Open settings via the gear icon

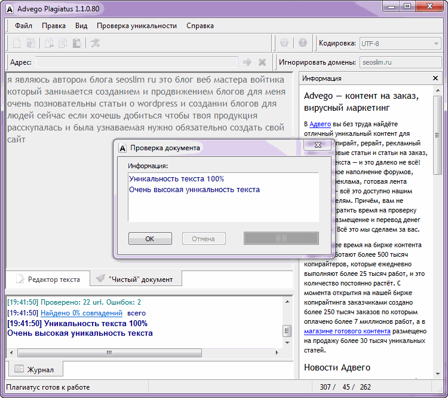pyautogui.click(x=284, y=43)
